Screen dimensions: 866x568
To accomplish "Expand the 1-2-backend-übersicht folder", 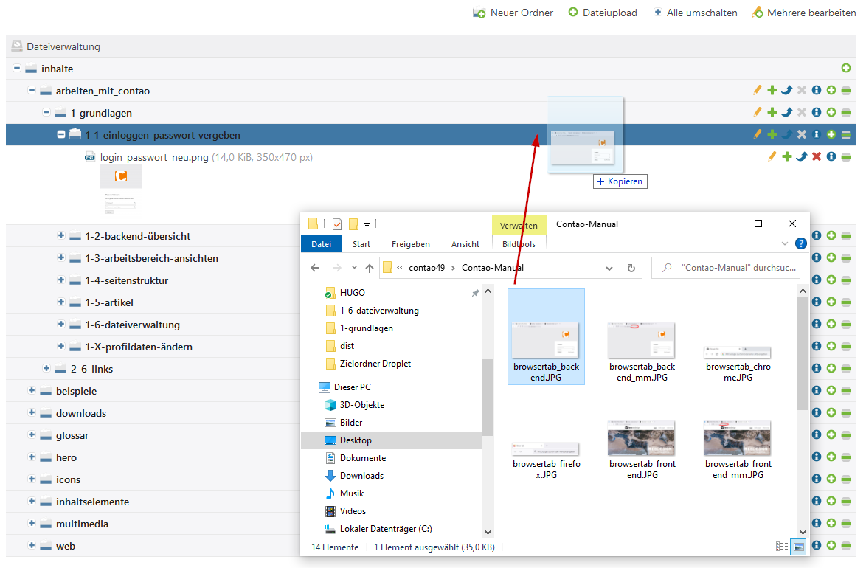I will click(x=61, y=236).
